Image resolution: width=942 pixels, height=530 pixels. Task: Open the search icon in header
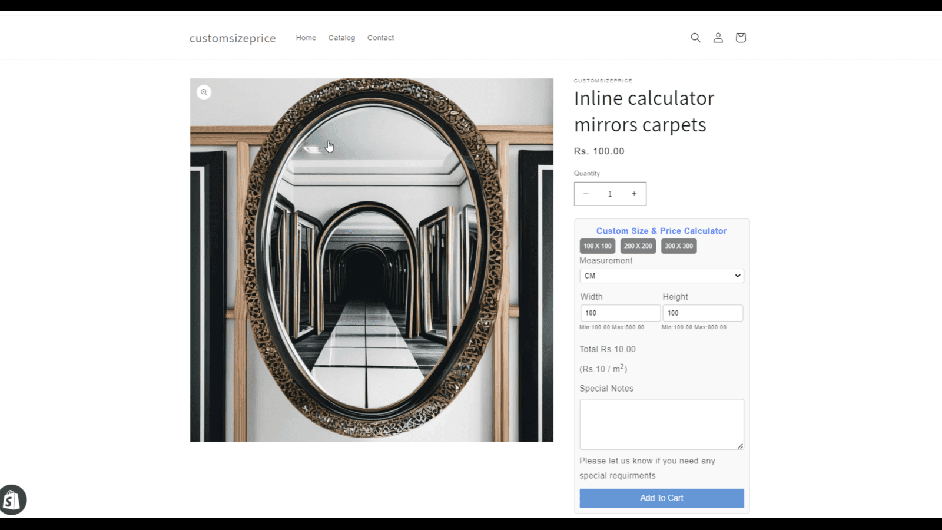pyautogui.click(x=695, y=38)
